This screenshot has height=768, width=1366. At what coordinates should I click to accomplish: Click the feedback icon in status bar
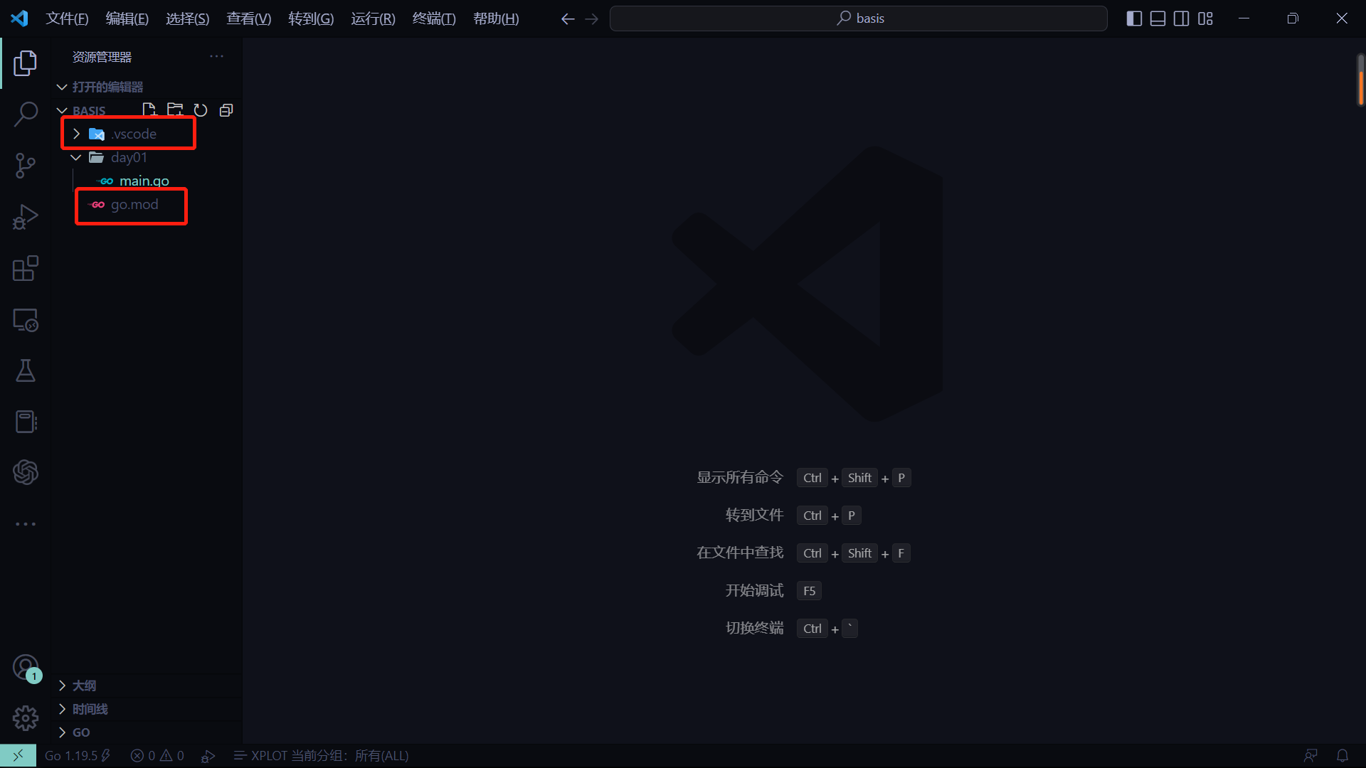(1311, 756)
